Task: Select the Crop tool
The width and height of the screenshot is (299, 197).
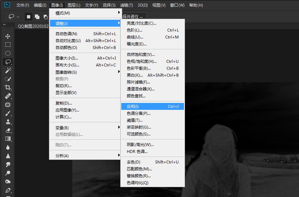Action: tap(8, 86)
